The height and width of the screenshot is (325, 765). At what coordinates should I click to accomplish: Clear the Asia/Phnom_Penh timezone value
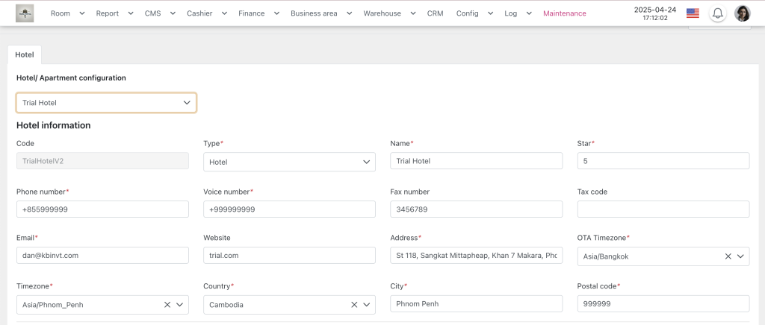tap(167, 305)
